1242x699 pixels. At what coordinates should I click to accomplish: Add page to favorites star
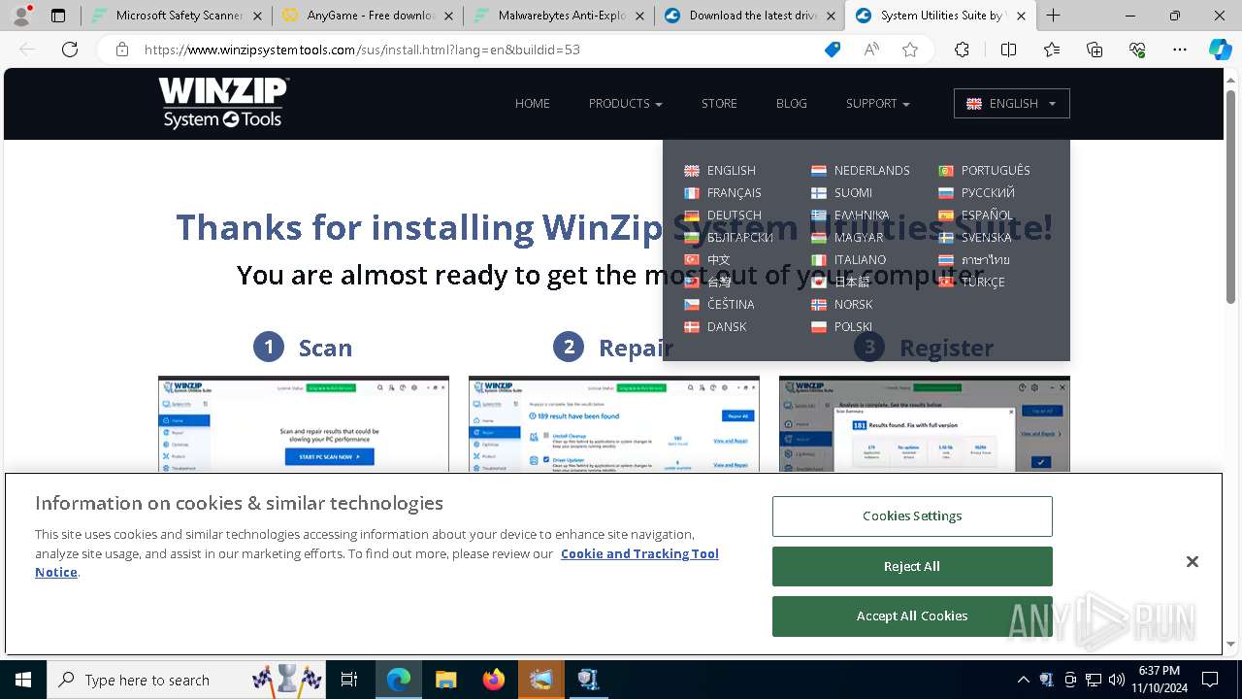[910, 50]
